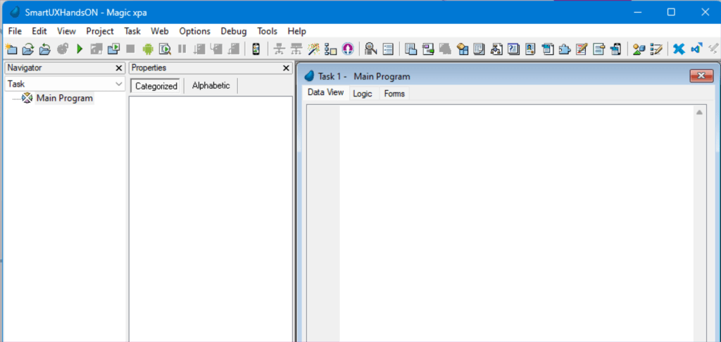Run the project with green play icon

tap(80, 49)
